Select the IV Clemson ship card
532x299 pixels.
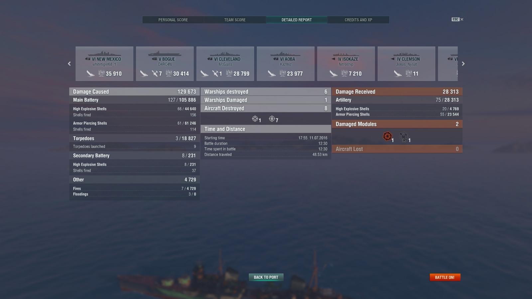pyautogui.click(x=406, y=63)
